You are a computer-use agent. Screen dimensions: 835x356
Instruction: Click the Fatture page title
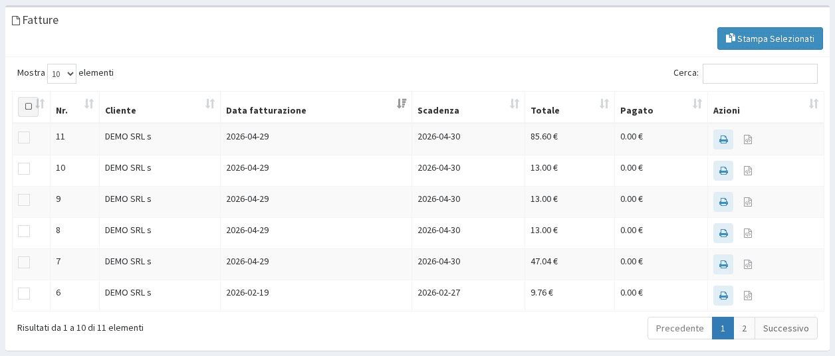click(41, 21)
